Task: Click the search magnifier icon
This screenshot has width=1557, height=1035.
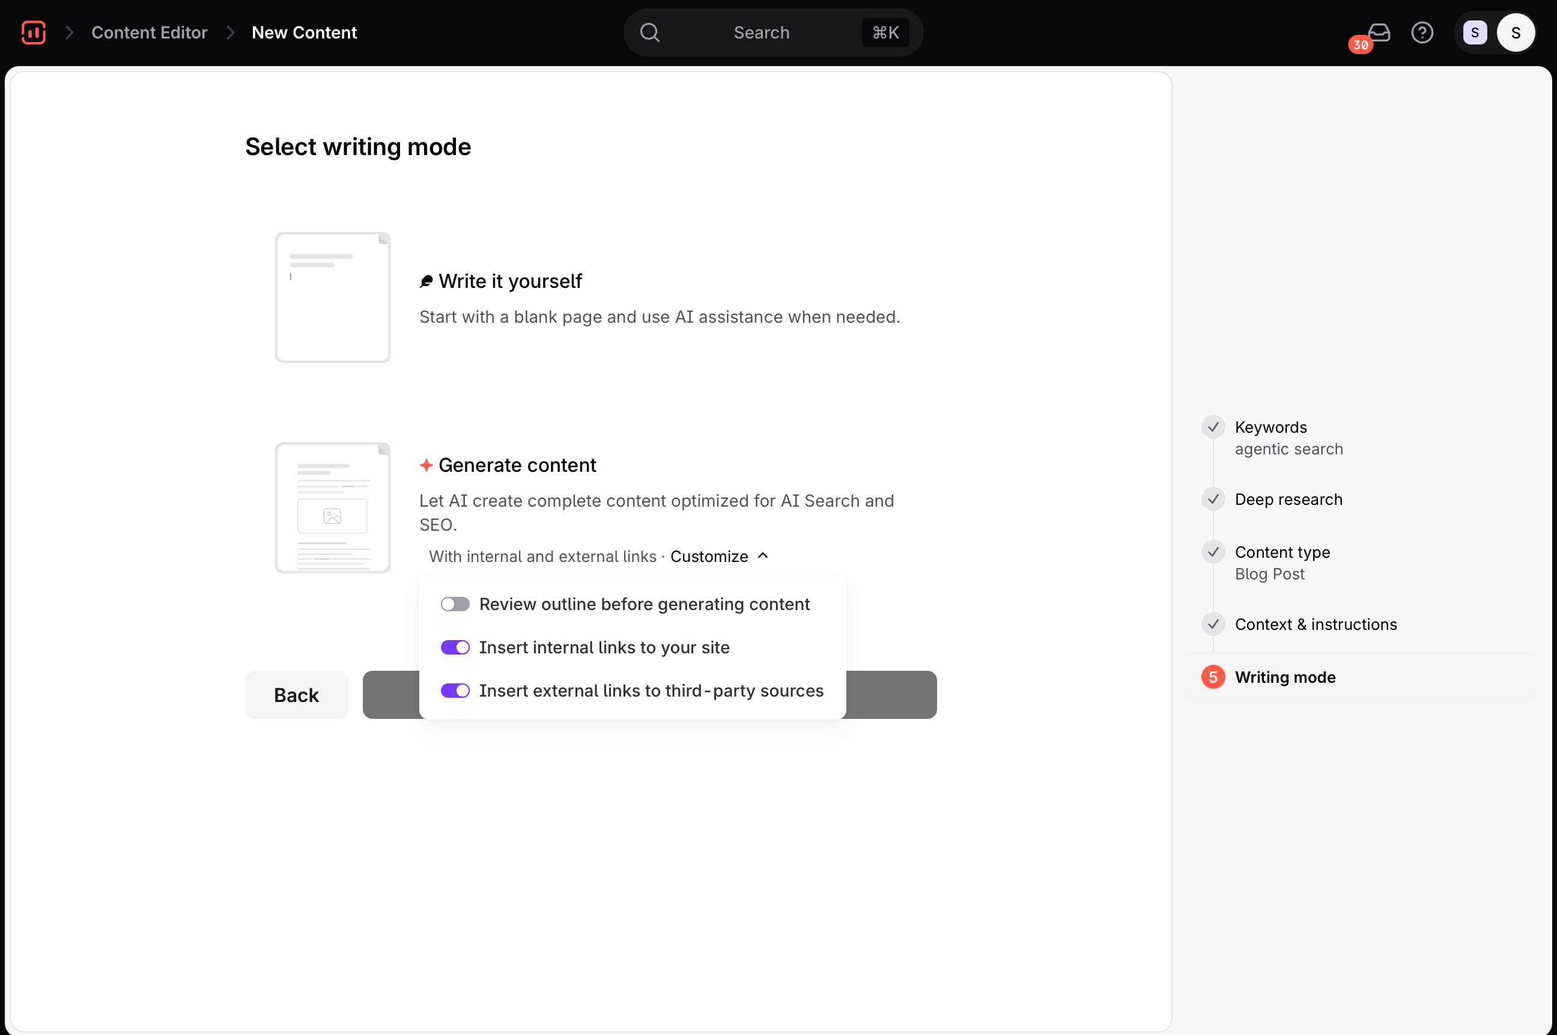Action: coord(650,32)
